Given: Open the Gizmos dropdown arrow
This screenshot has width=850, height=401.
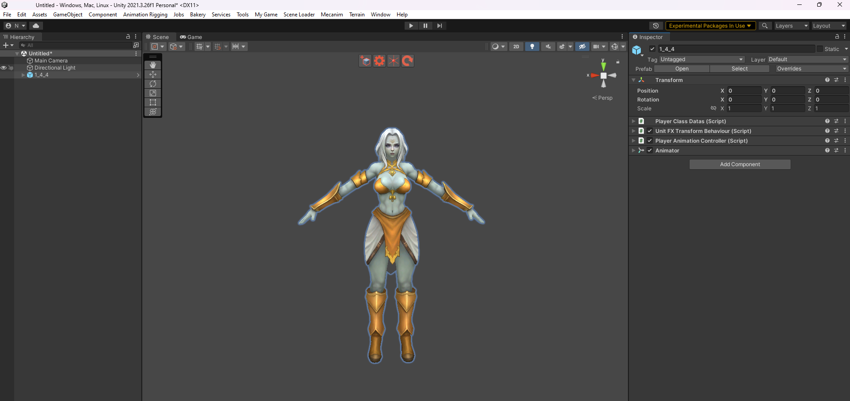Looking at the screenshot, I should [x=623, y=47].
